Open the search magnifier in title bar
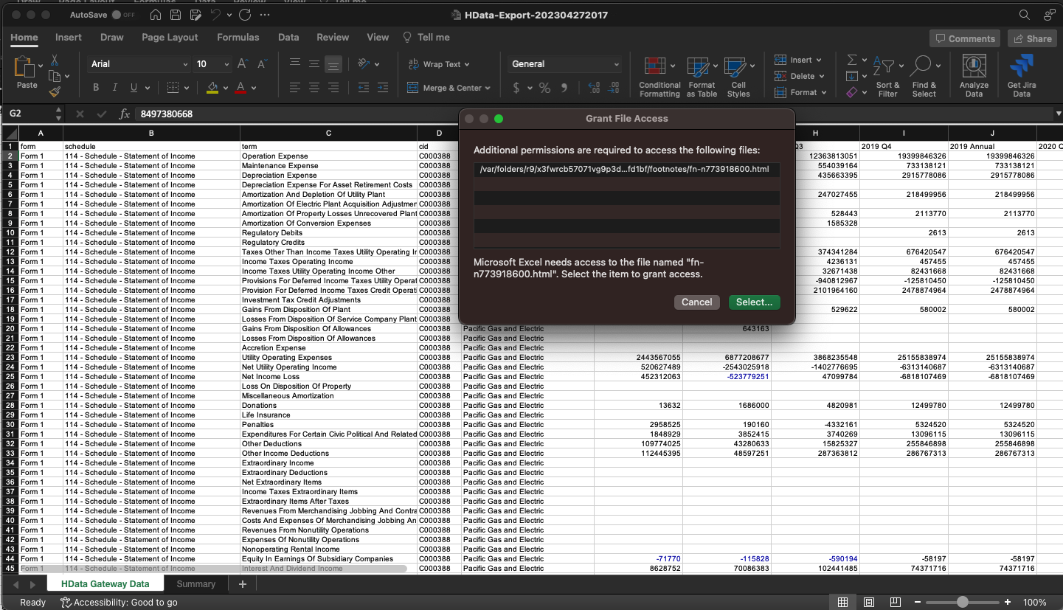This screenshot has width=1063, height=610. [1025, 15]
